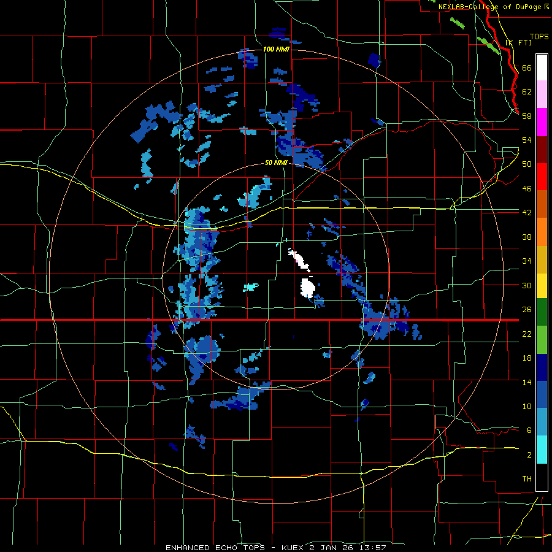Select the 2 legend value
552x552 pixels.
[x=529, y=455]
